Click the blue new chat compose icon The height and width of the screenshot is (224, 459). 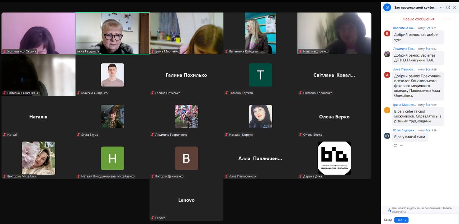click(387, 7)
